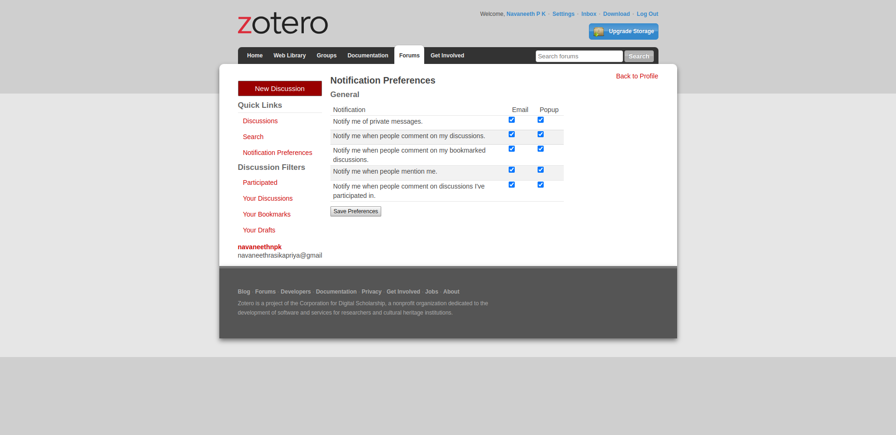Click the Download link in header
Screen dimensions: 896x435
pos(616,14)
